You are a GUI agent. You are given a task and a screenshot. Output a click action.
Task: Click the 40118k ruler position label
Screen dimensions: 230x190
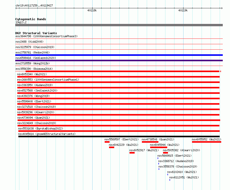coord(92,10)
